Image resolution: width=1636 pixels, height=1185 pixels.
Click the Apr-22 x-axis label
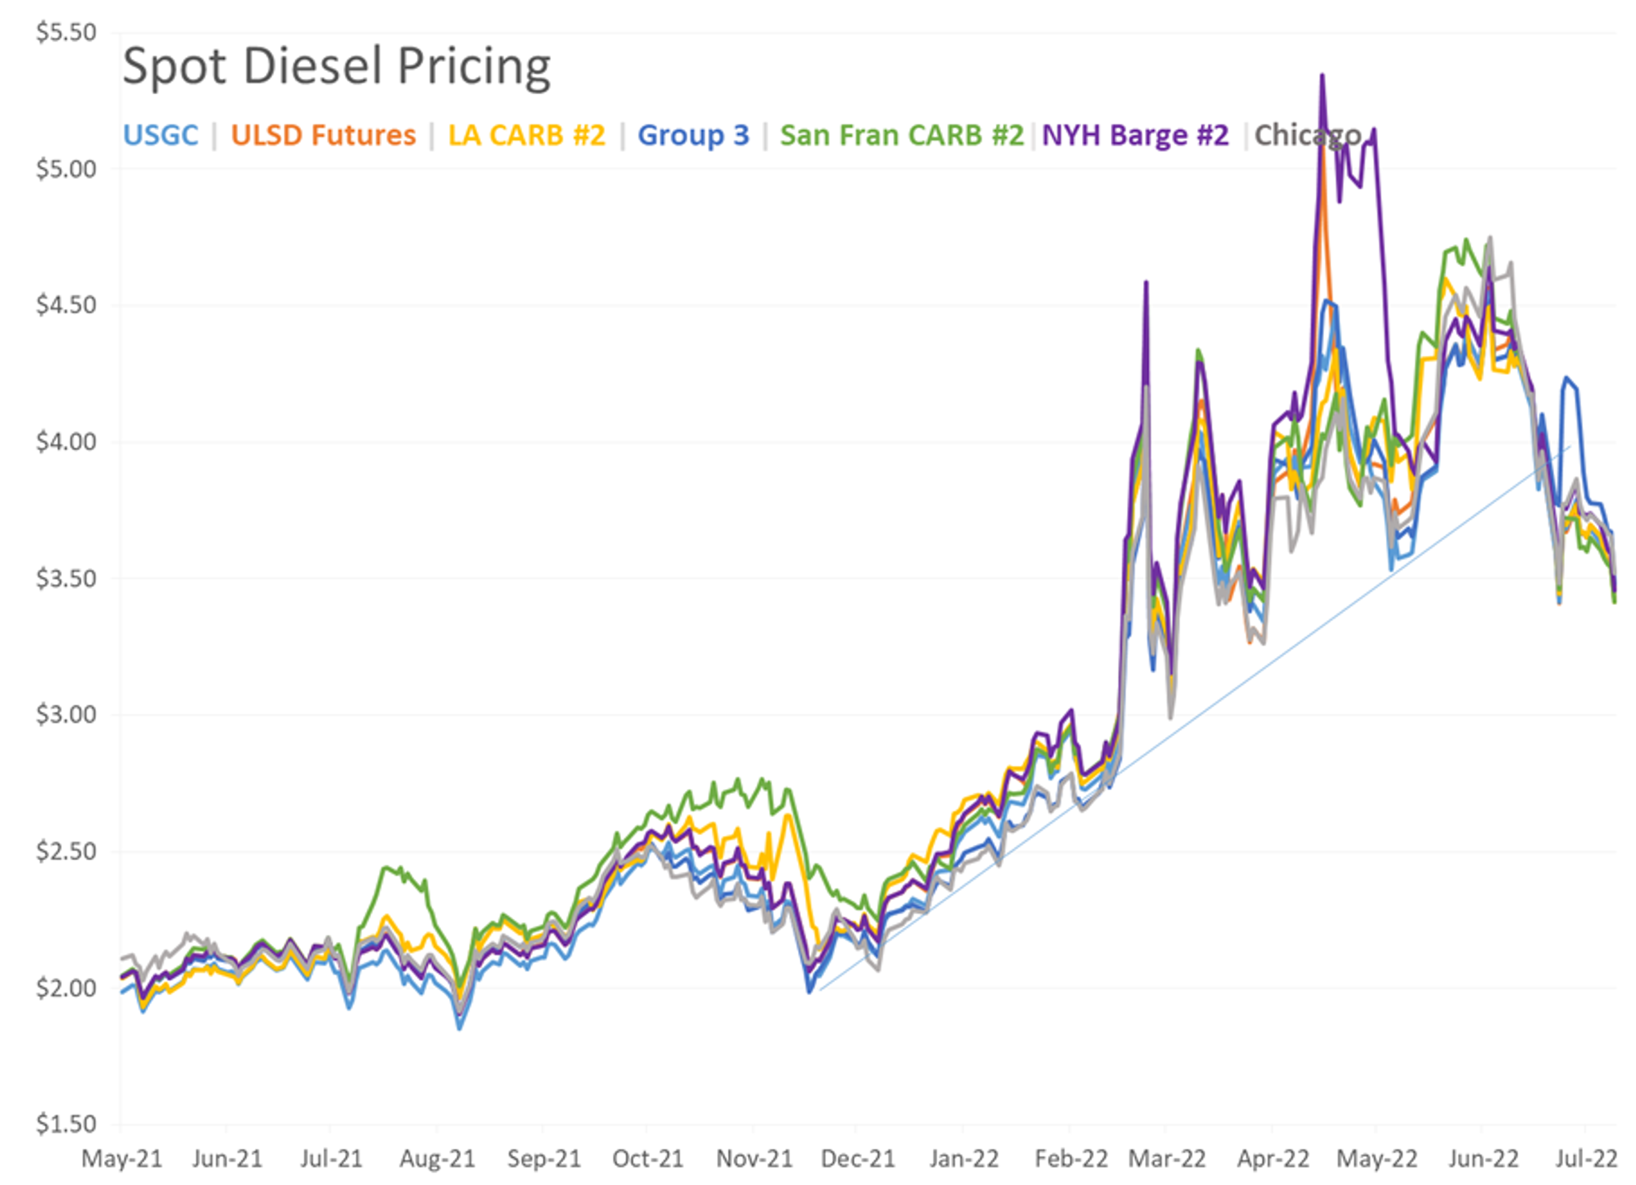coord(1273,1159)
